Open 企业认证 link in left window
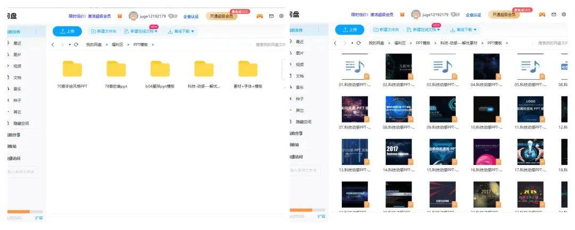Viewport: 575px width, 230px height. coord(191,17)
